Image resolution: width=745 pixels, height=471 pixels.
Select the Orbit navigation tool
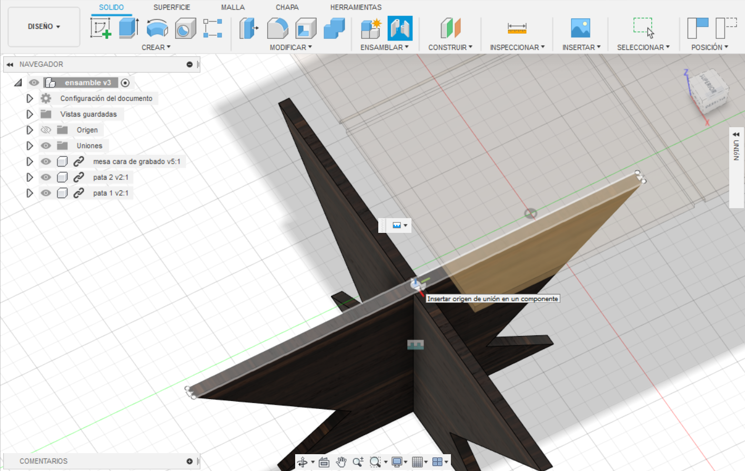(303, 462)
